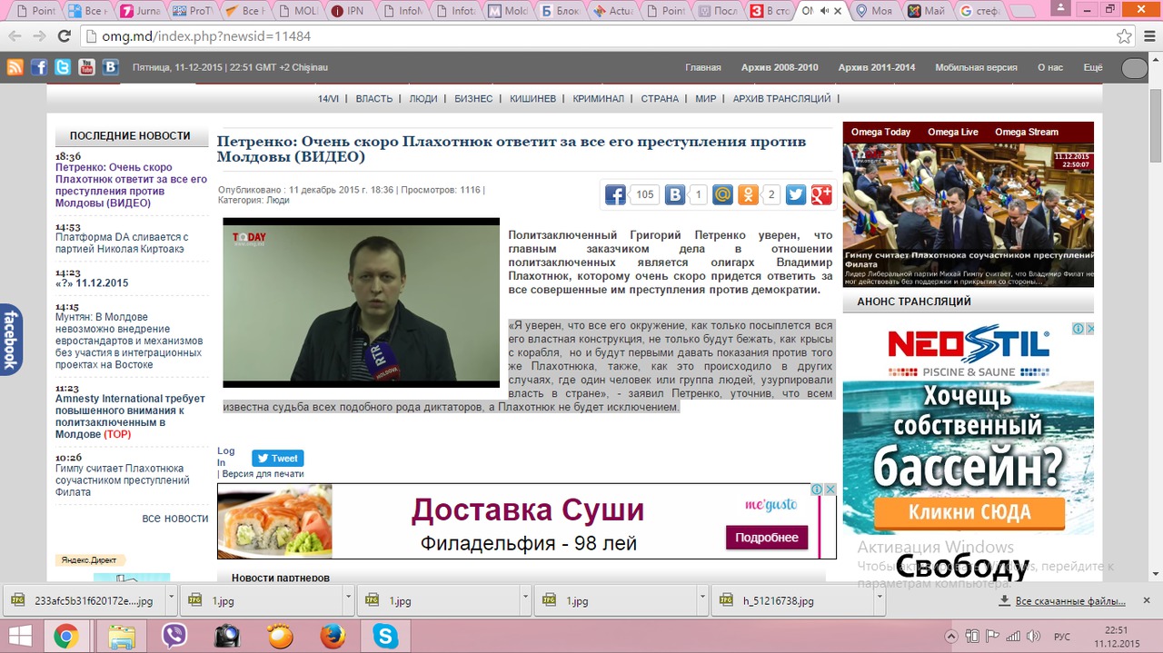Open the Windows Start button
The width and height of the screenshot is (1163, 653).
[20, 636]
